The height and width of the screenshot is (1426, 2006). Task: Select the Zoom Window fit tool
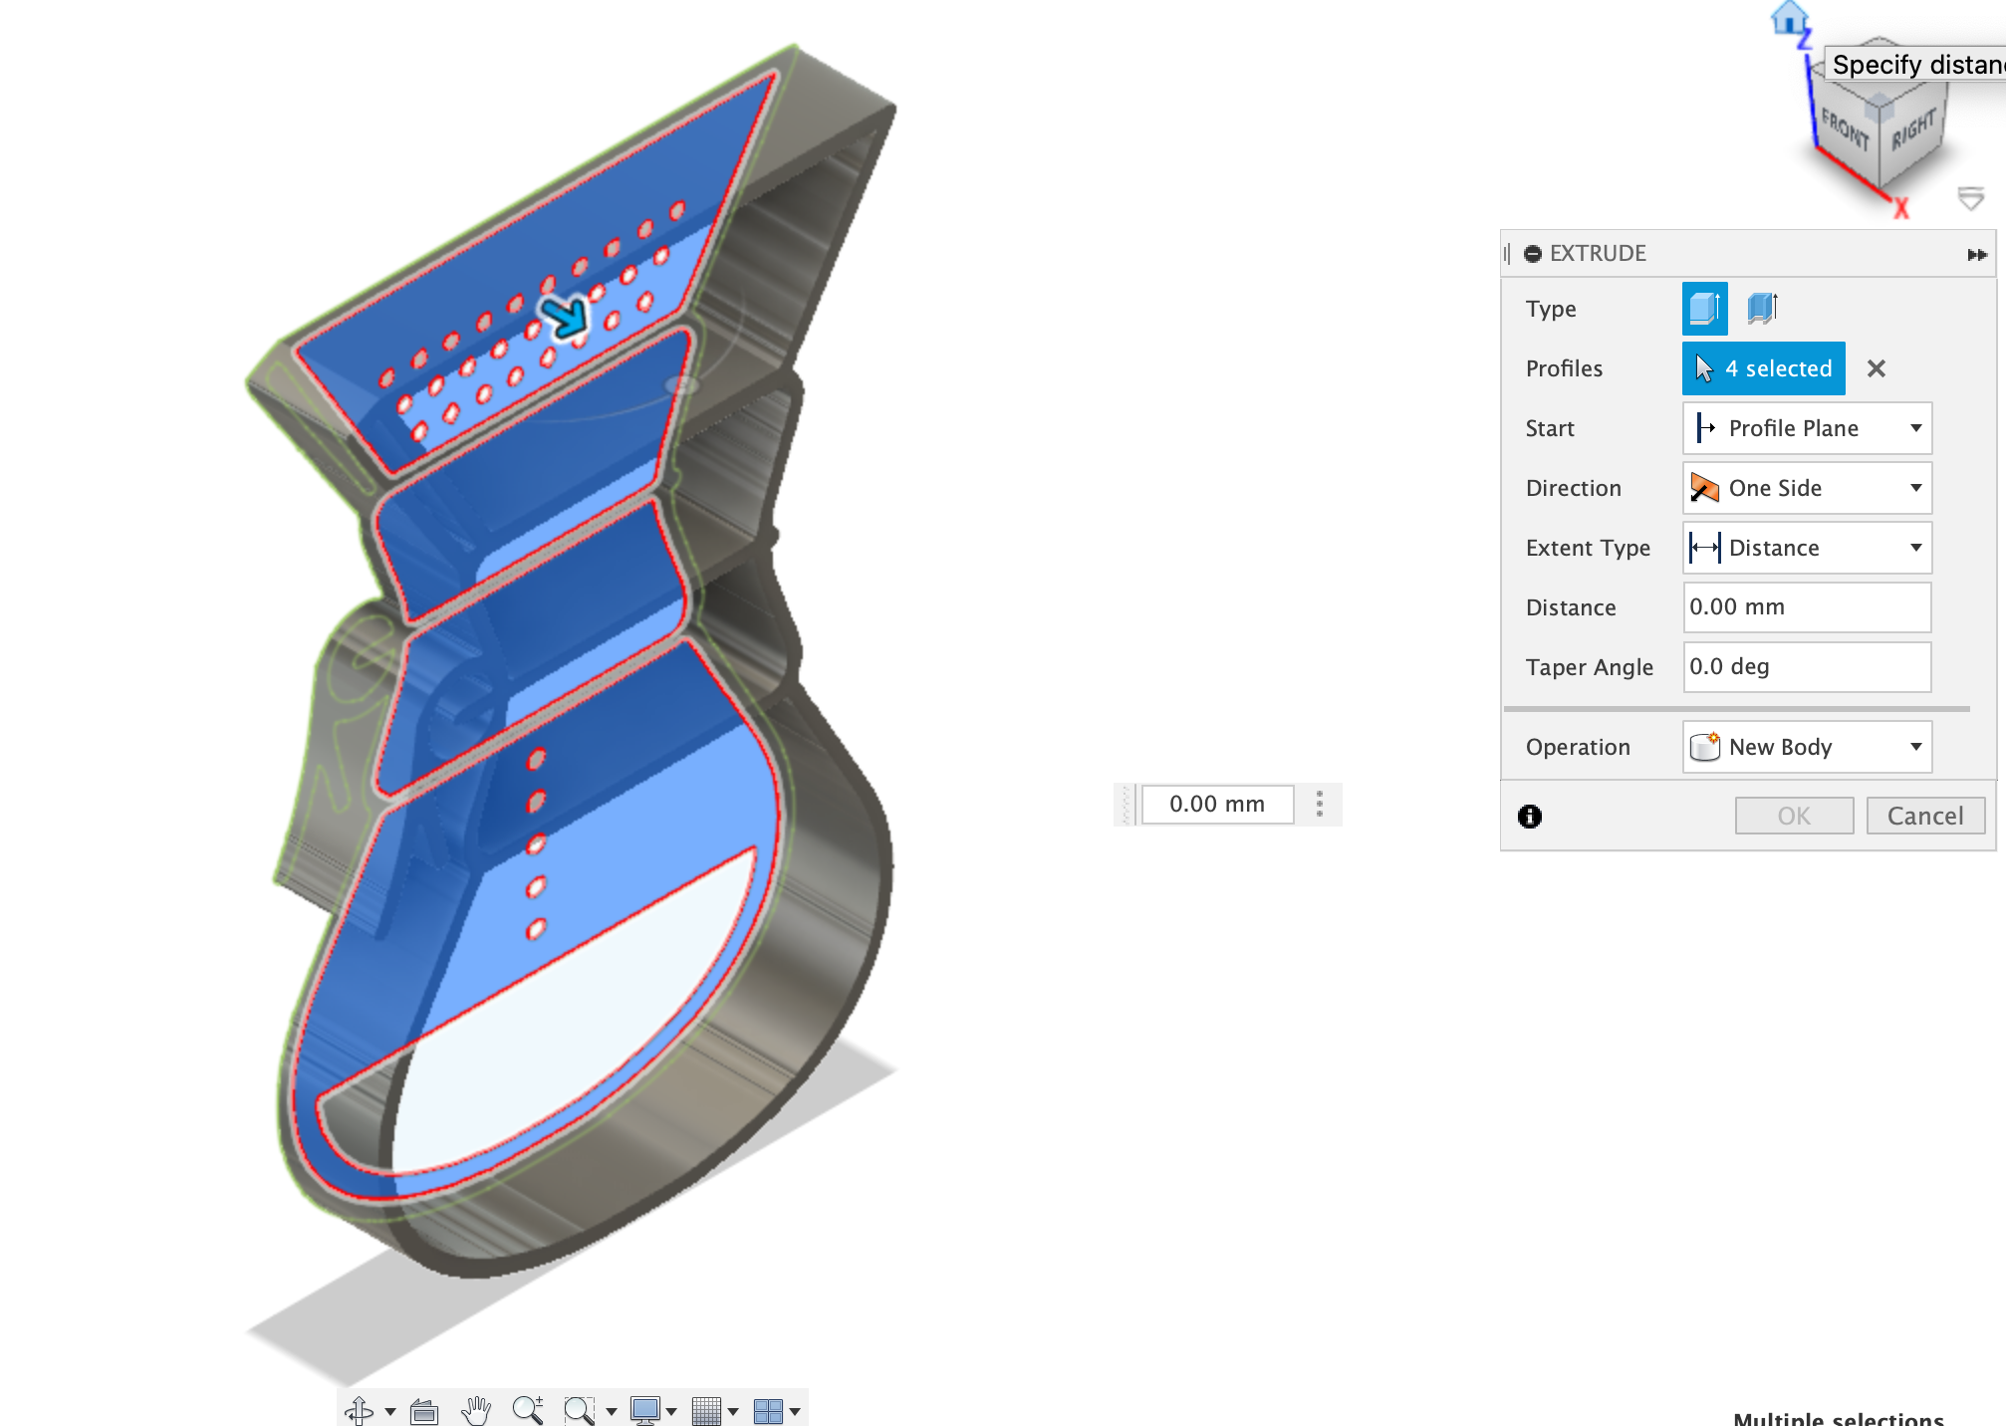click(578, 1410)
